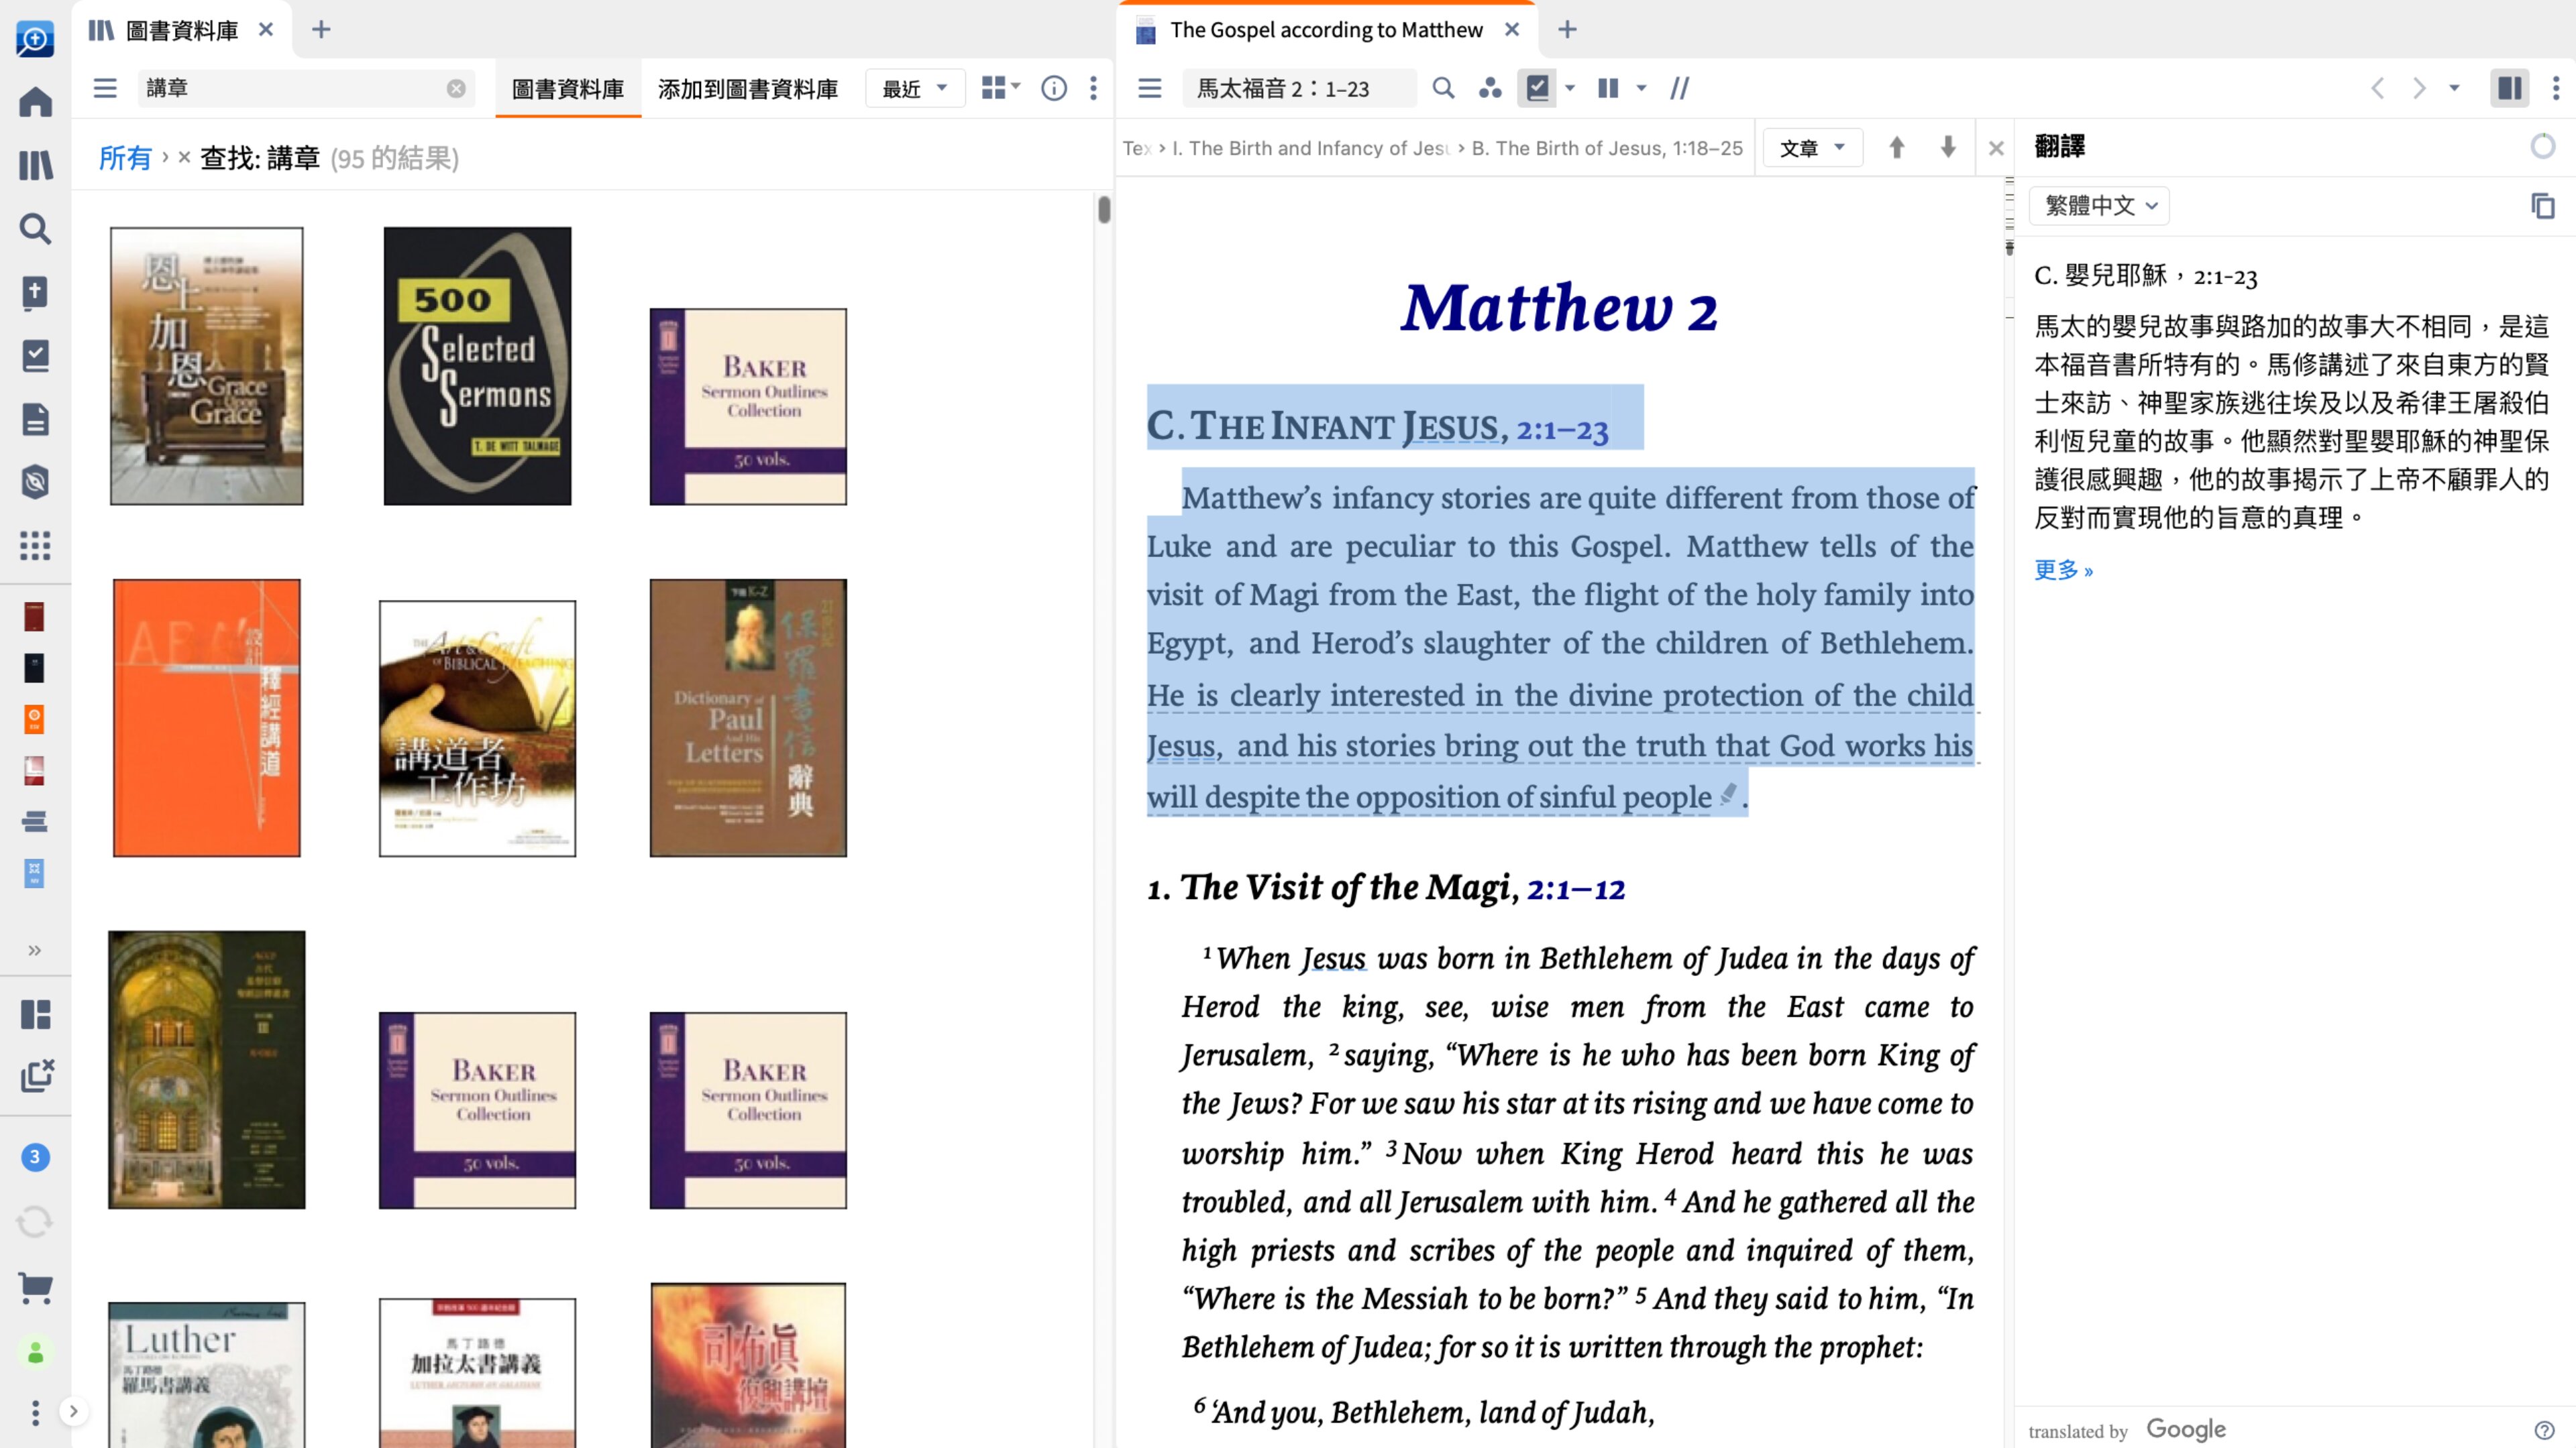The height and width of the screenshot is (1448, 2576).
Task: Click the library results scrollbar thumb
Action: pos(1104,209)
